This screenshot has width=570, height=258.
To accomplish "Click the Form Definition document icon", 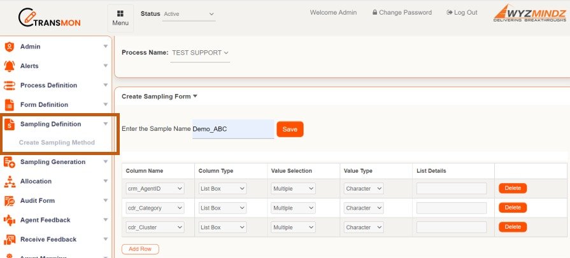I will pyautogui.click(x=9, y=105).
